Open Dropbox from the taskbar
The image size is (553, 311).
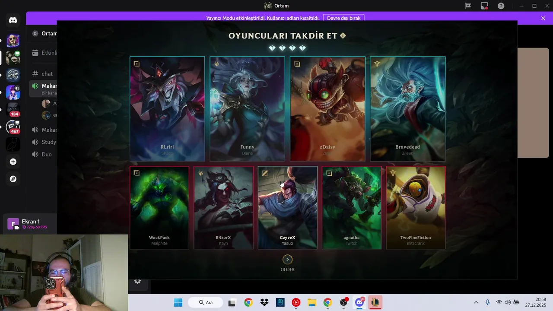(264, 302)
